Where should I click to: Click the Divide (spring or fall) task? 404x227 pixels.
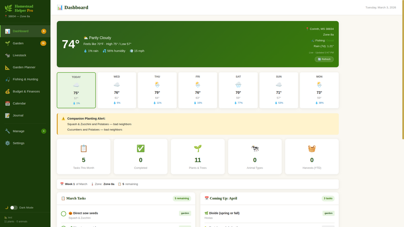(224, 213)
